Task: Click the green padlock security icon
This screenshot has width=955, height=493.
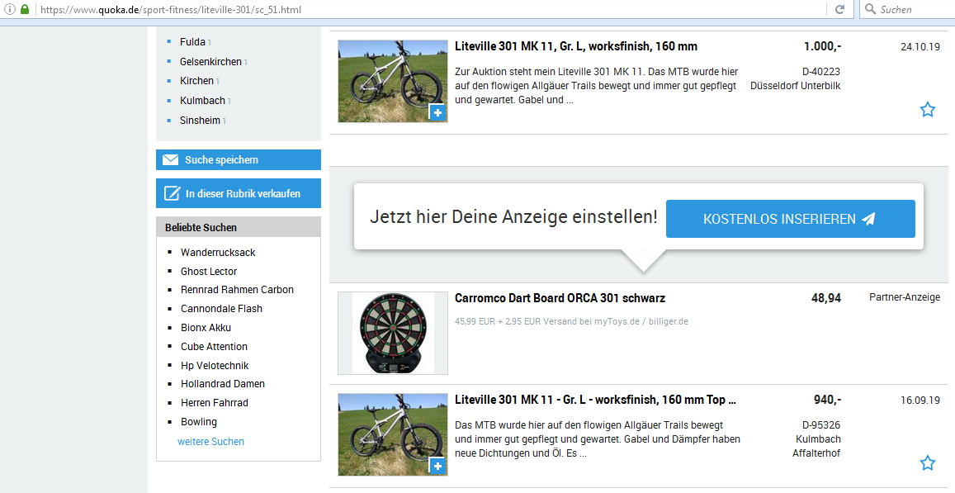Action: tap(25, 9)
